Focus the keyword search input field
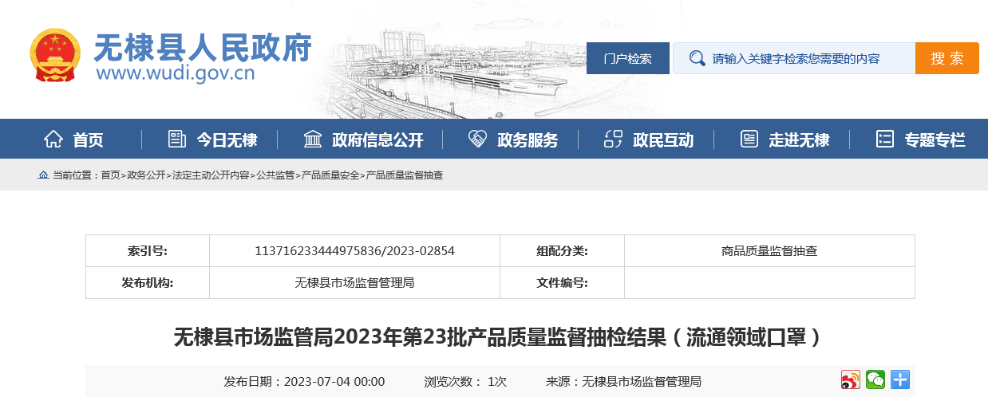Viewport: 988px width, 401px height. [x=806, y=58]
